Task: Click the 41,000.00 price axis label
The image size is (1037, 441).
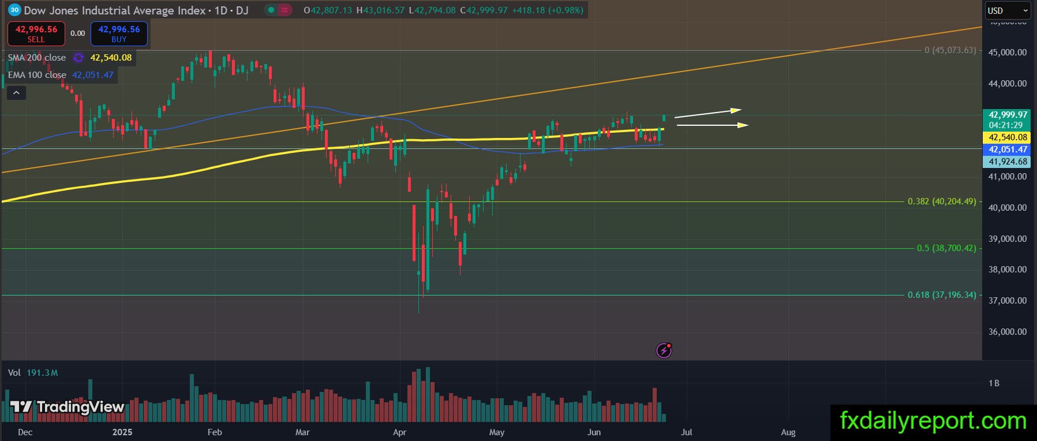Action: [1008, 177]
